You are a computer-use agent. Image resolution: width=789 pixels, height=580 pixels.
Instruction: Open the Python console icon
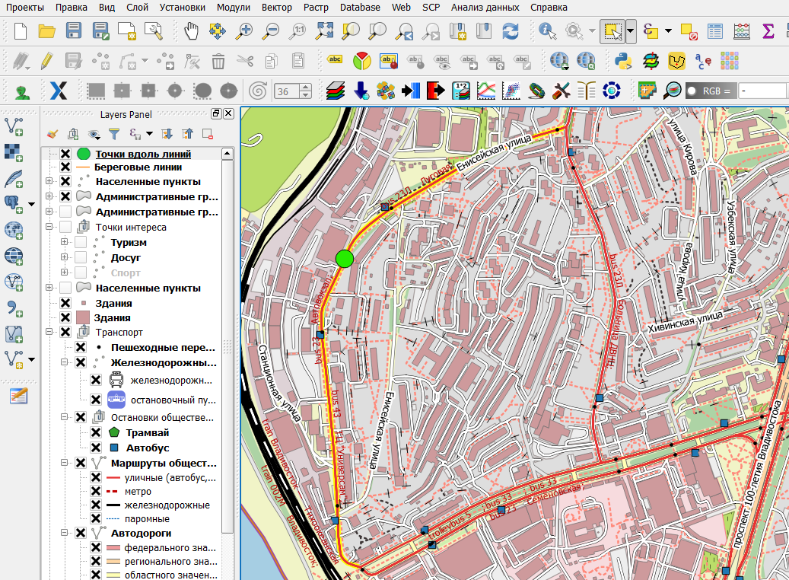[x=623, y=62]
